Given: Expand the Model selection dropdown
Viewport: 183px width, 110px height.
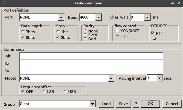Looking at the screenshot, I should 111,78.
